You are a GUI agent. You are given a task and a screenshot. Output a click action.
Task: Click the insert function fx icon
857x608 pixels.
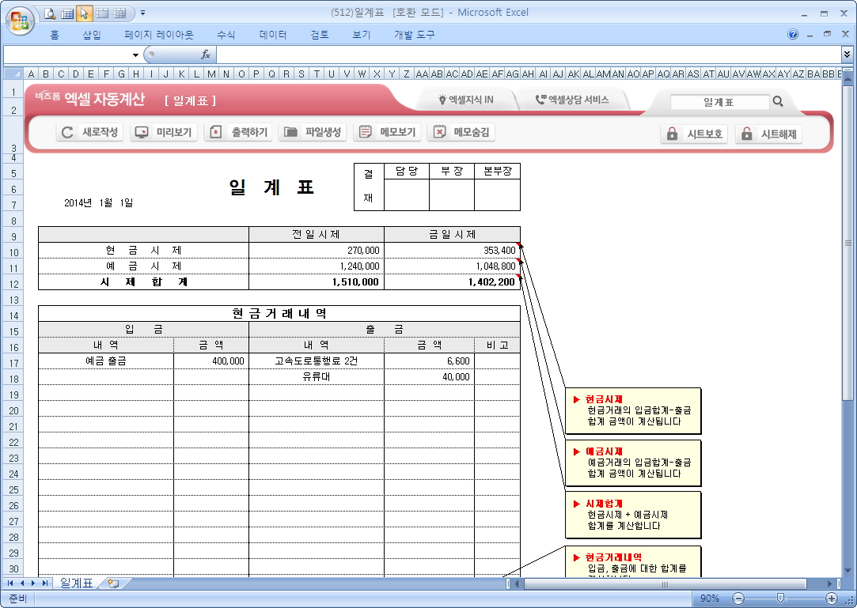206,55
